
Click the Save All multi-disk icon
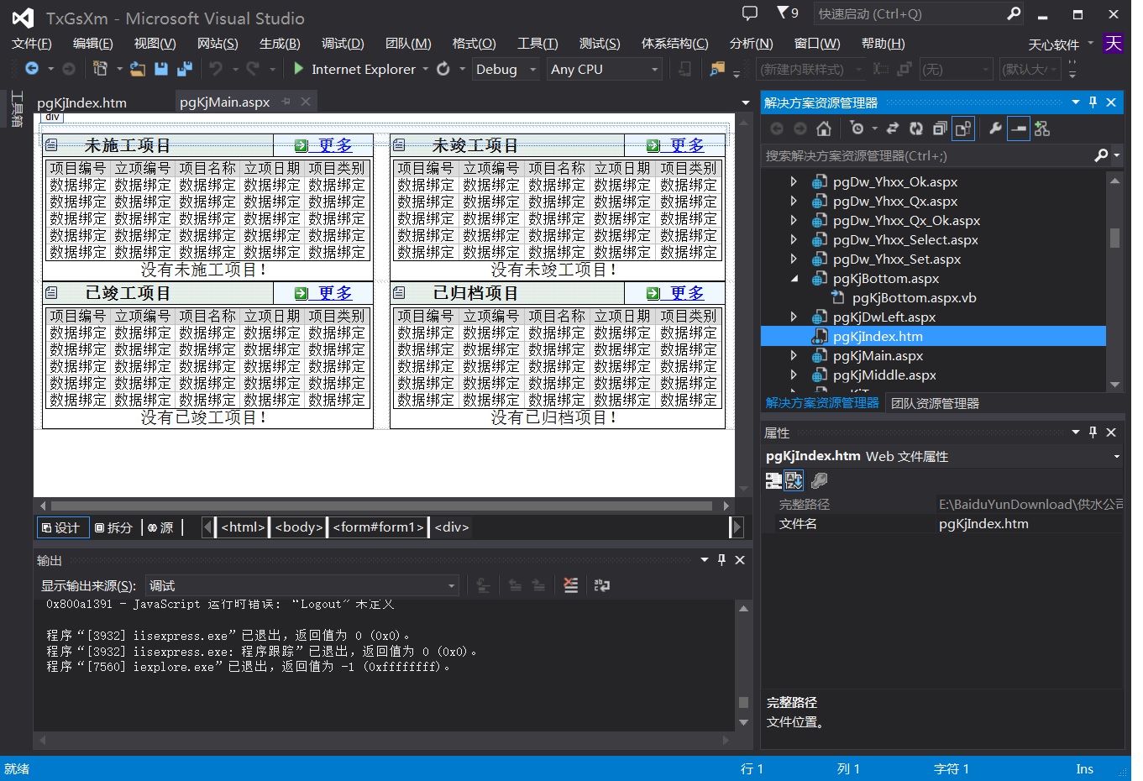185,69
